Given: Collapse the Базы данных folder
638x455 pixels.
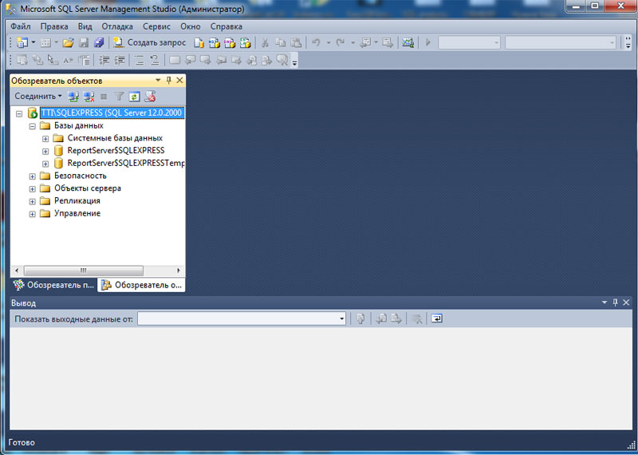Looking at the screenshot, I should 32,126.
